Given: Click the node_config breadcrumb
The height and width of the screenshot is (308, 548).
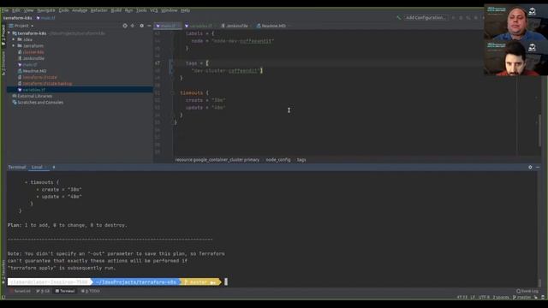Looking at the screenshot, I should [x=278, y=160].
